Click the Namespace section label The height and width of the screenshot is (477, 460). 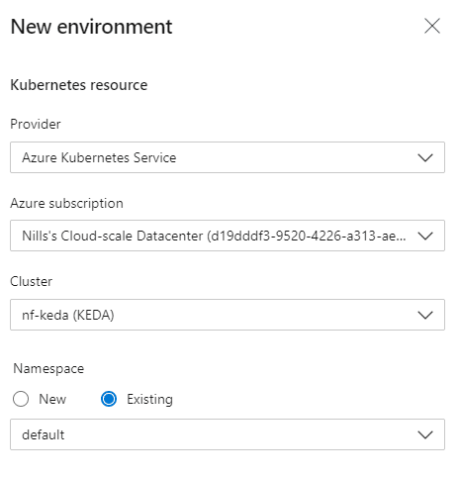(48, 368)
